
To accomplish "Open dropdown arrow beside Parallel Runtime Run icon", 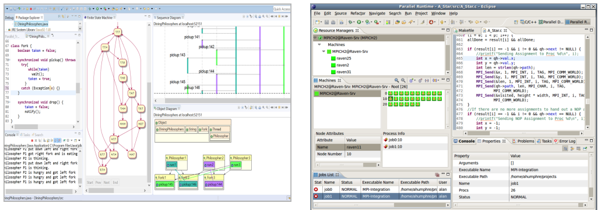I will 363,22.
